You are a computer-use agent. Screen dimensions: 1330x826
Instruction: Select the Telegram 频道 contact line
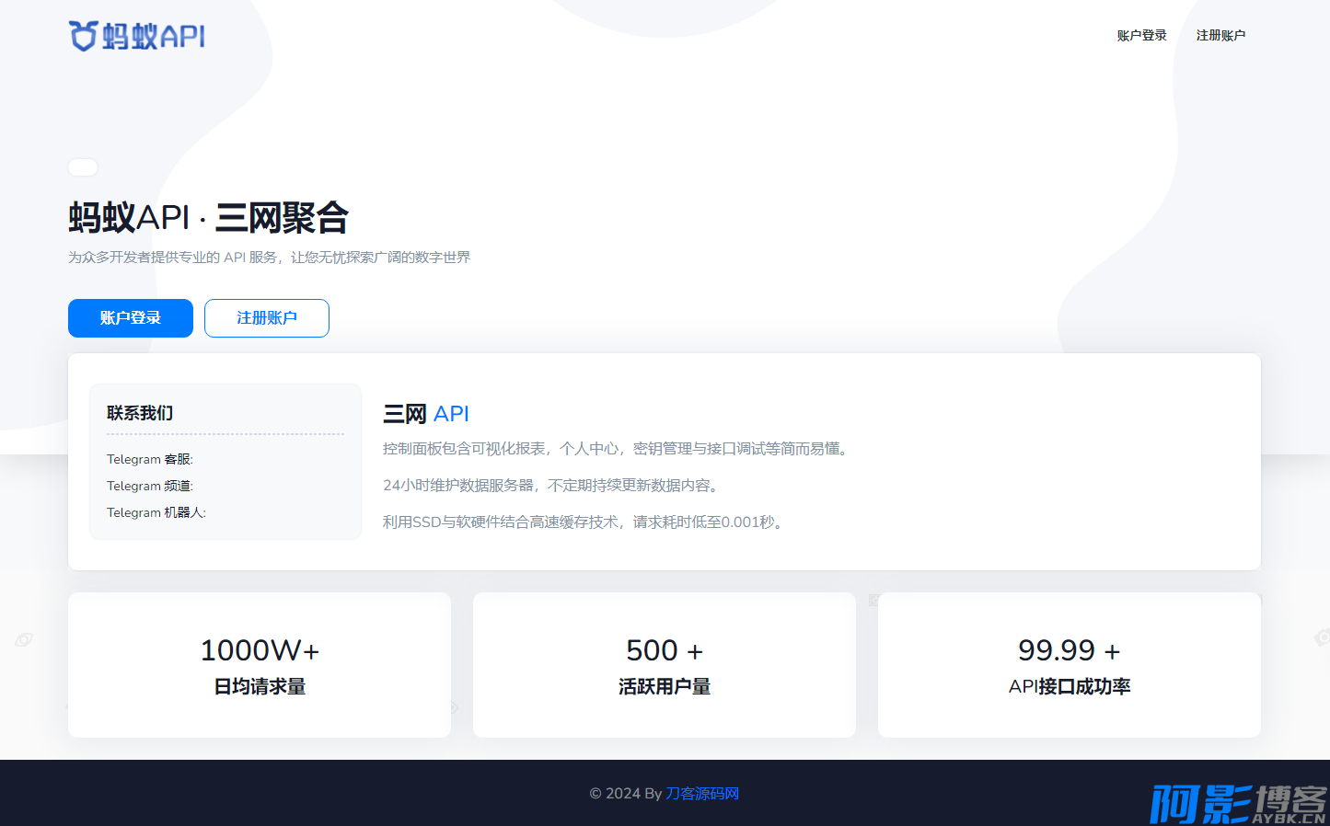(150, 486)
